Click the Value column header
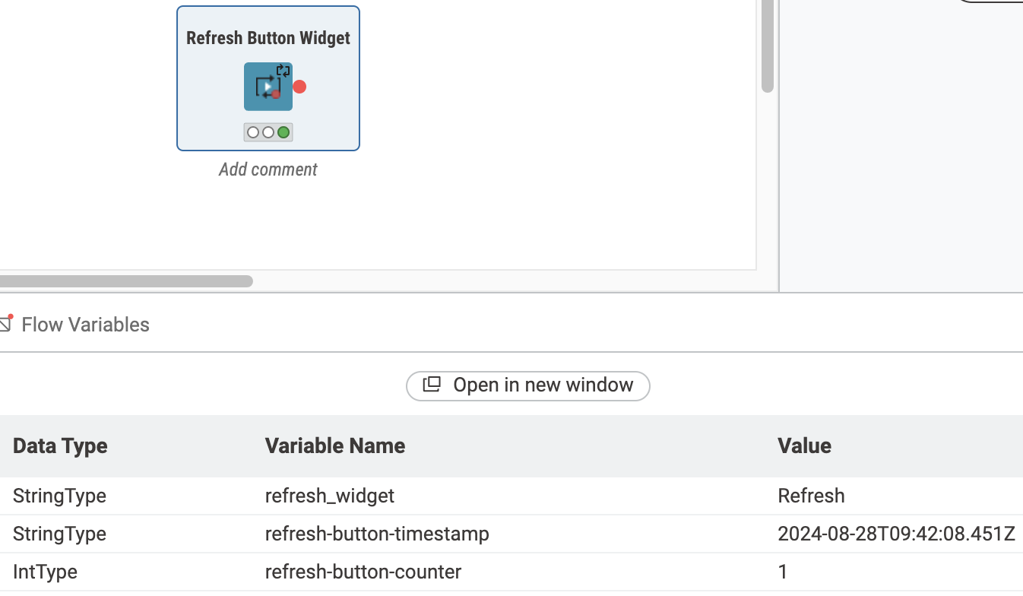 [804, 445]
